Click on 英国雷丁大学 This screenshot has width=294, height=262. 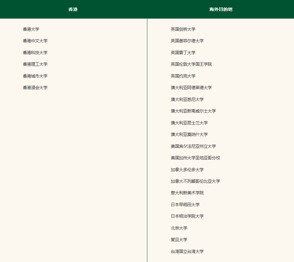point(183,53)
